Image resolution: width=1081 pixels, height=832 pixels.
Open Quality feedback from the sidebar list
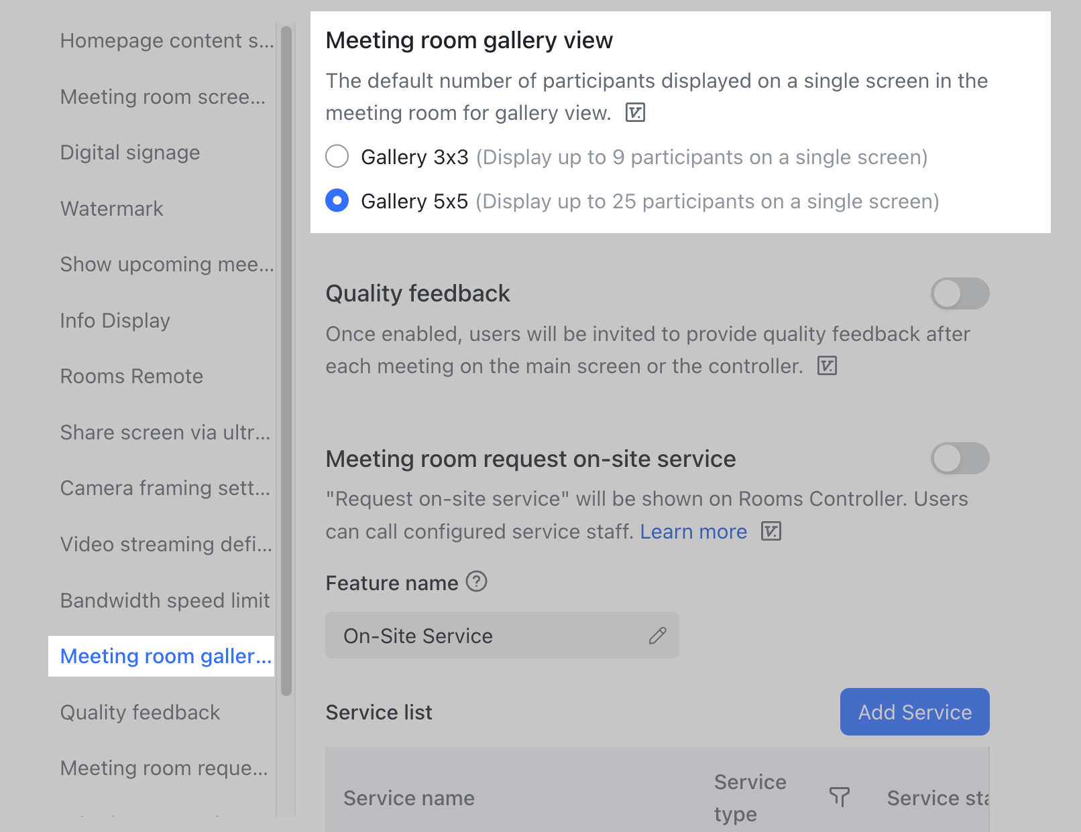pyautogui.click(x=140, y=712)
